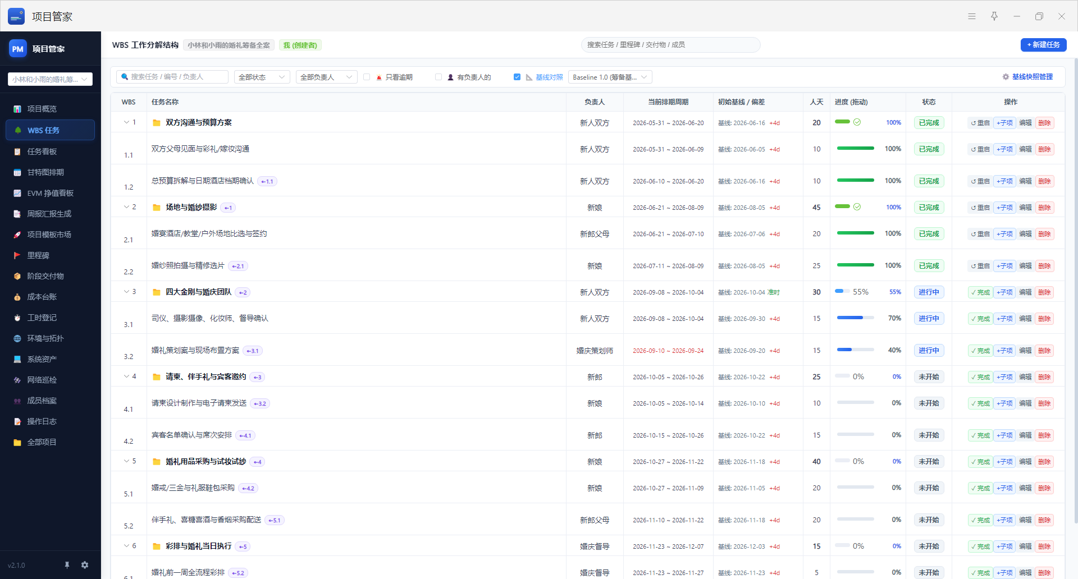1078x579 pixels.
Task: Focus the 搜索任务 / 里程碑 / 交付物 / 成员 search box
Action: point(670,45)
